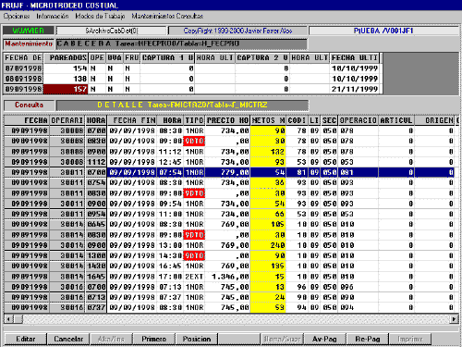Click the FECHA ULTI column header
The height and width of the screenshot is (347, 462).
pyautogui.click(x=355, y=57)
